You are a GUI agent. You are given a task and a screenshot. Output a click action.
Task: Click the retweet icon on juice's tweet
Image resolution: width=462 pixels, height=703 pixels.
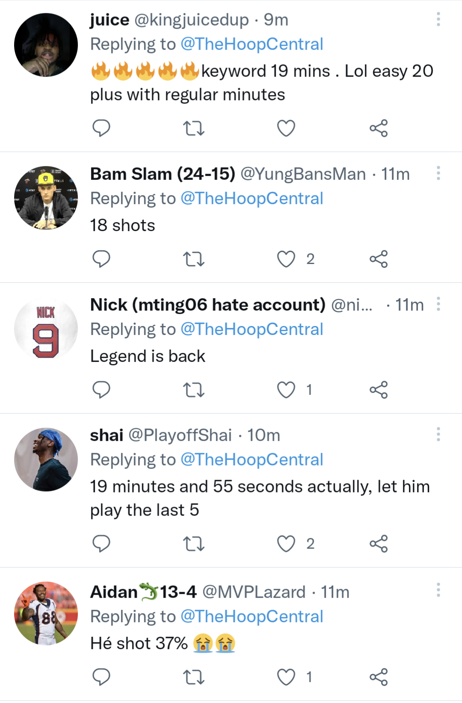[194, 127]
